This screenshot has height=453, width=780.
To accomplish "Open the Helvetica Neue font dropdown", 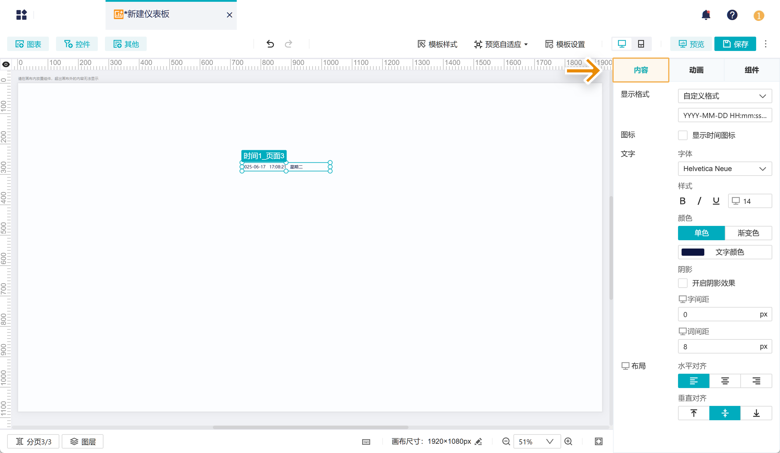I will tap(725, 169).
